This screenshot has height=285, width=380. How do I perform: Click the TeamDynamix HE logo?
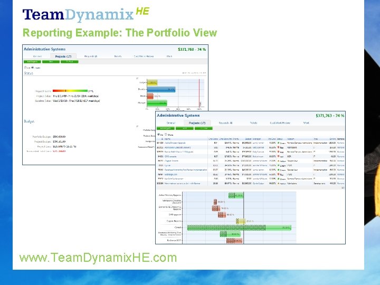[86, 15]
